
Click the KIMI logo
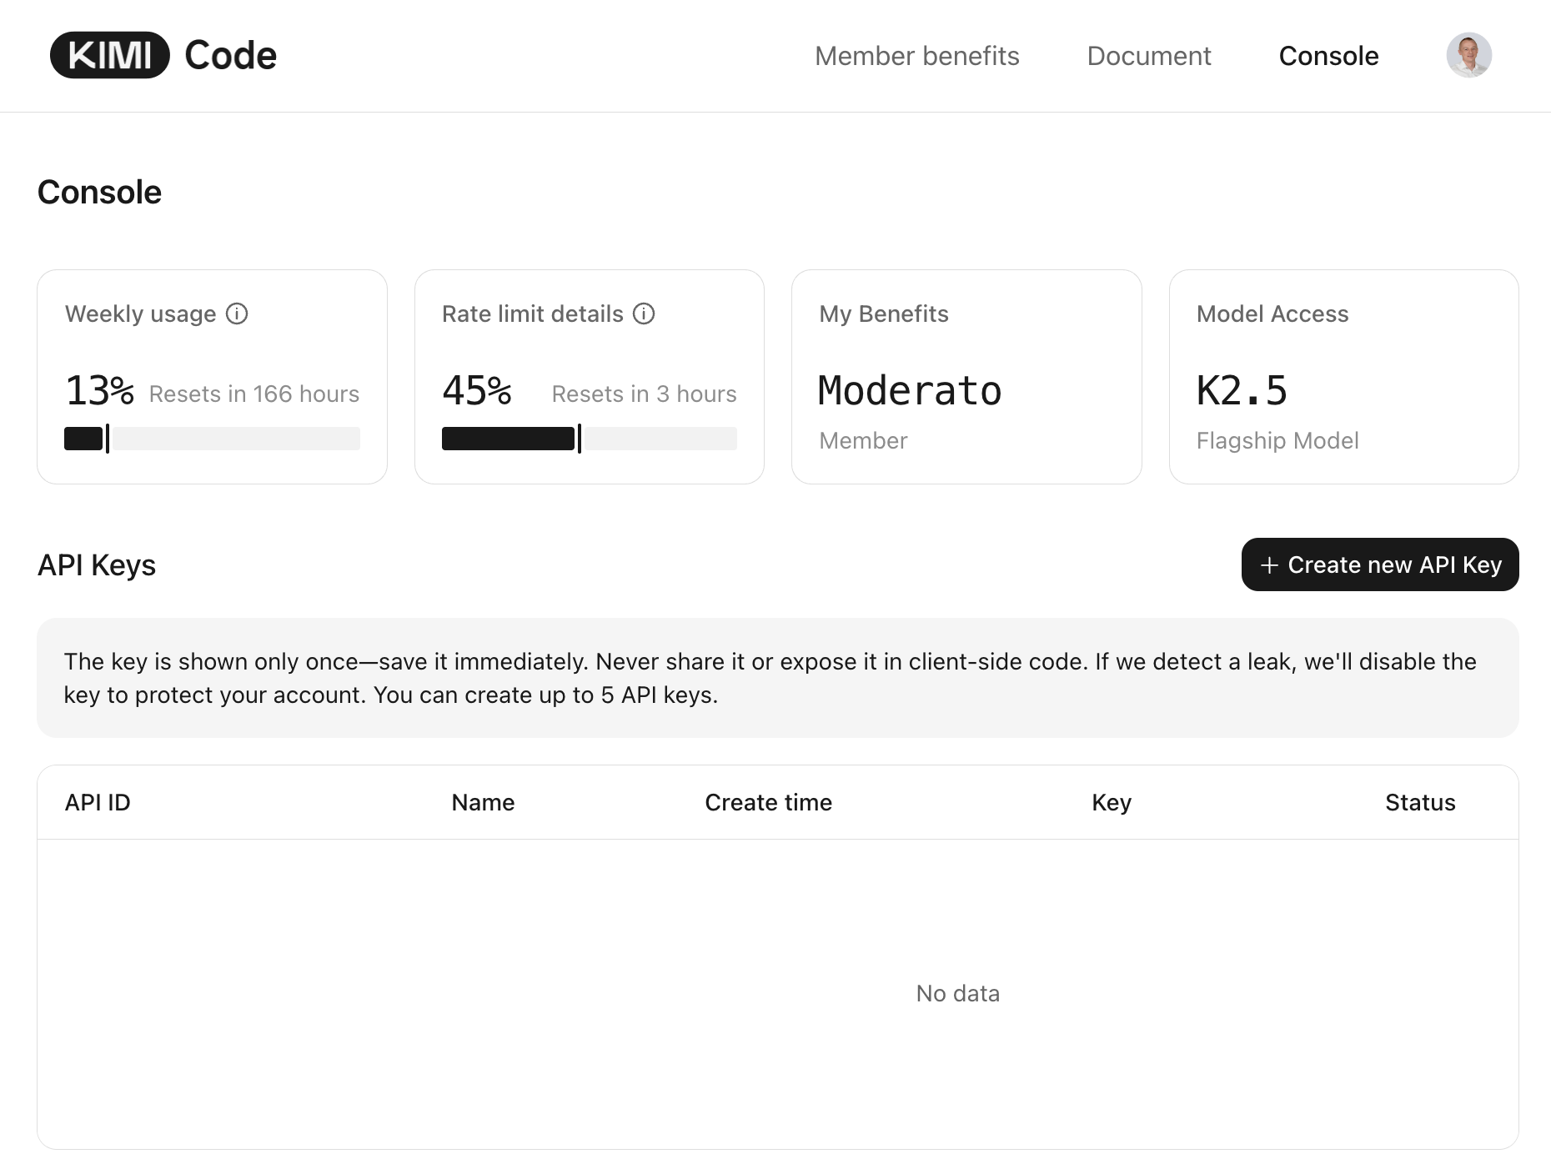[x=108, y=54]
